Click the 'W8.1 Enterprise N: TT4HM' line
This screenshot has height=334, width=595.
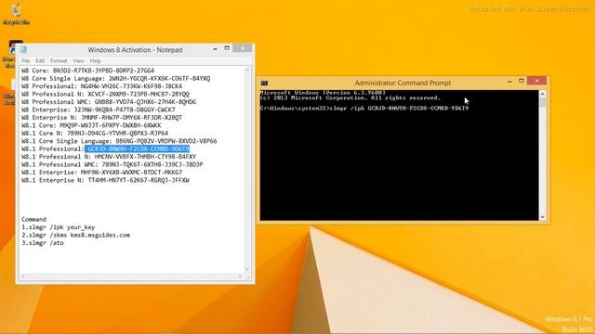(105, 180)
